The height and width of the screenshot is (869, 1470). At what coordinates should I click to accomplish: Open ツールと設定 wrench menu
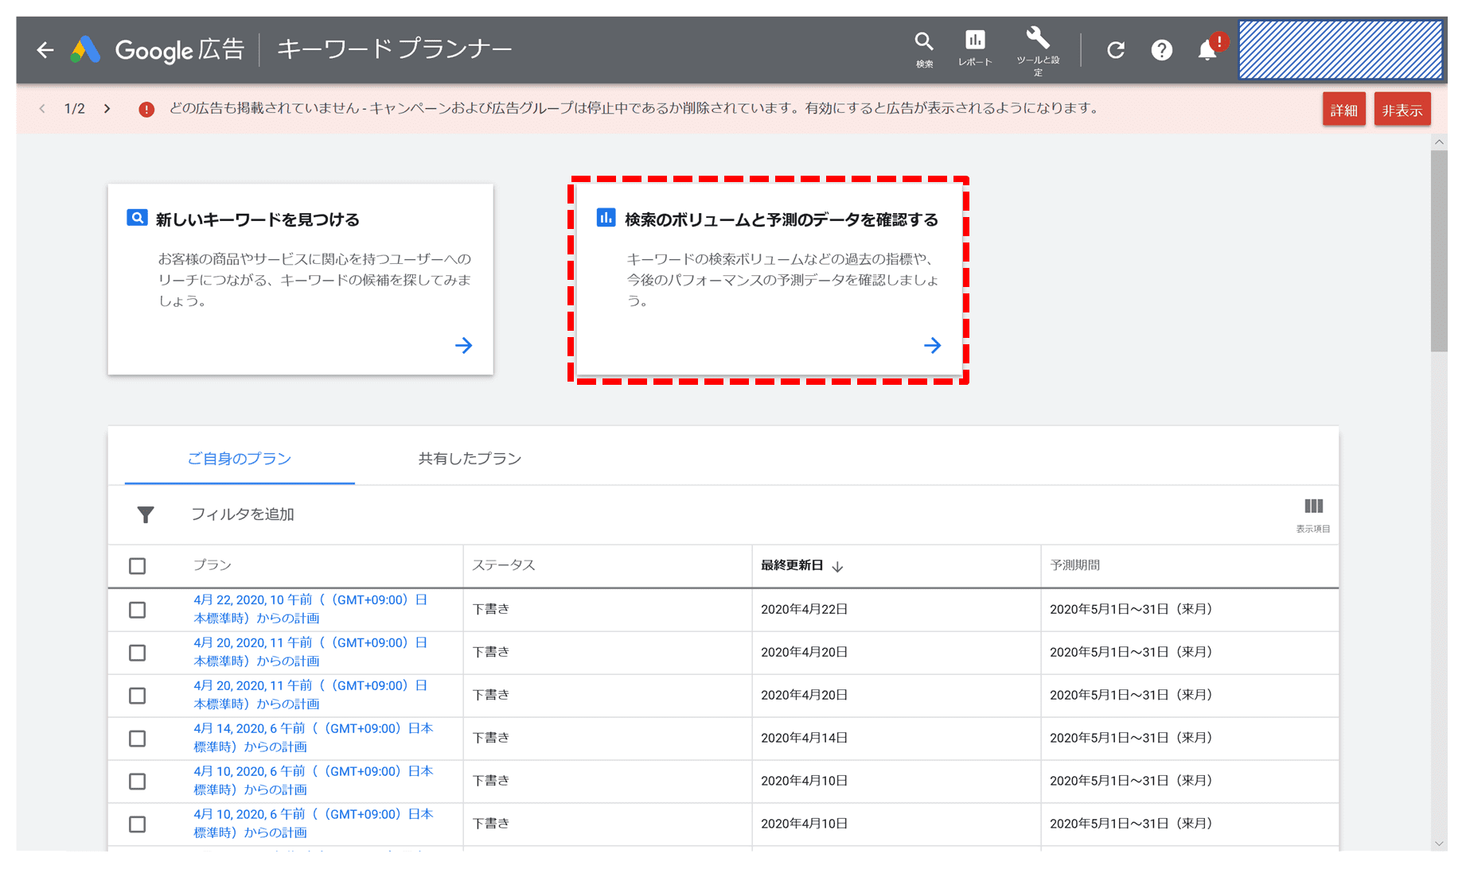pyautogui.click(x=1038, y=52)
